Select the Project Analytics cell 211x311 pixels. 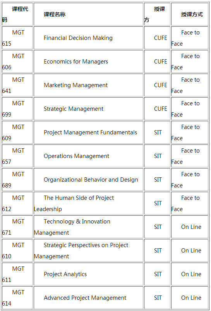[x=88, y=274]
